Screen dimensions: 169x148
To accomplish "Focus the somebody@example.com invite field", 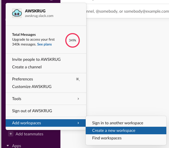I will point(128,11).
